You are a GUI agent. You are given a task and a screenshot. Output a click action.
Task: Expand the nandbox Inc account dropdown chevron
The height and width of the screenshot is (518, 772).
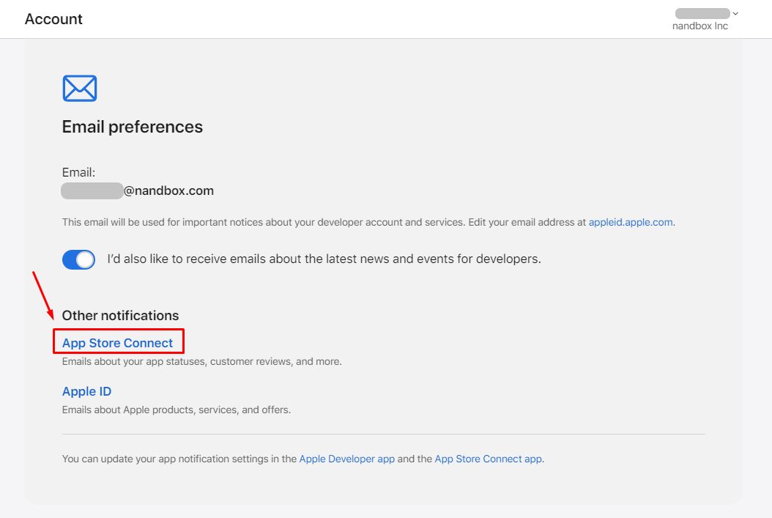(x=735, y=12)
